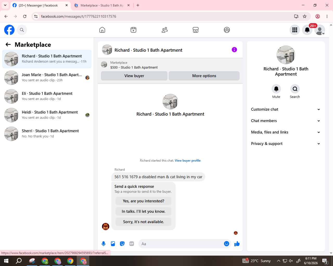Image resolution: width=333 pixels, height=266 pixels.
Task: Close the Marketplace - Studio 1 Bath tab
Action: point(129,5)
